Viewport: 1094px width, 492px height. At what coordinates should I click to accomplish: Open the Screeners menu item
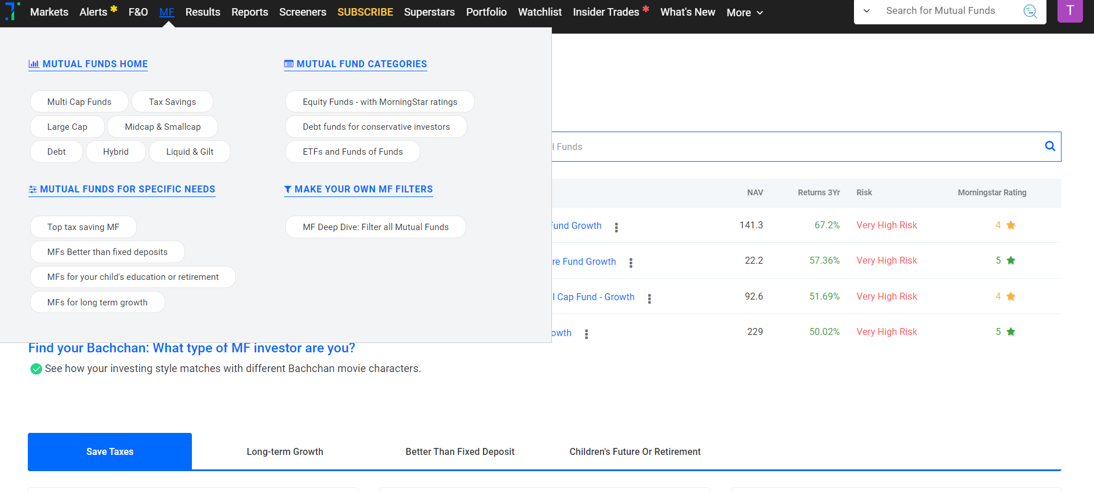tap(303, 12)
